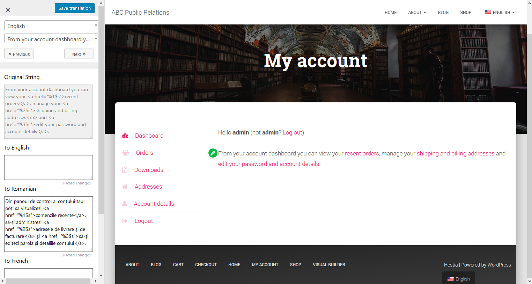Click the Logout arrow icon
The width and height of the screenshot is (532, 284).
125,221
